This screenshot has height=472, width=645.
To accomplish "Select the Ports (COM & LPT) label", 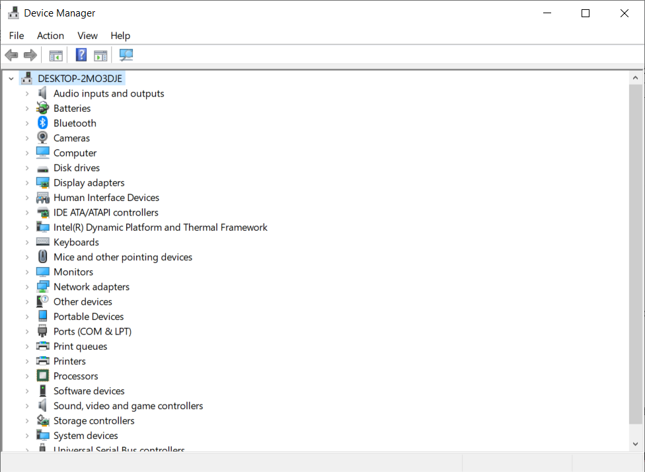I will [x=93, y=331].
